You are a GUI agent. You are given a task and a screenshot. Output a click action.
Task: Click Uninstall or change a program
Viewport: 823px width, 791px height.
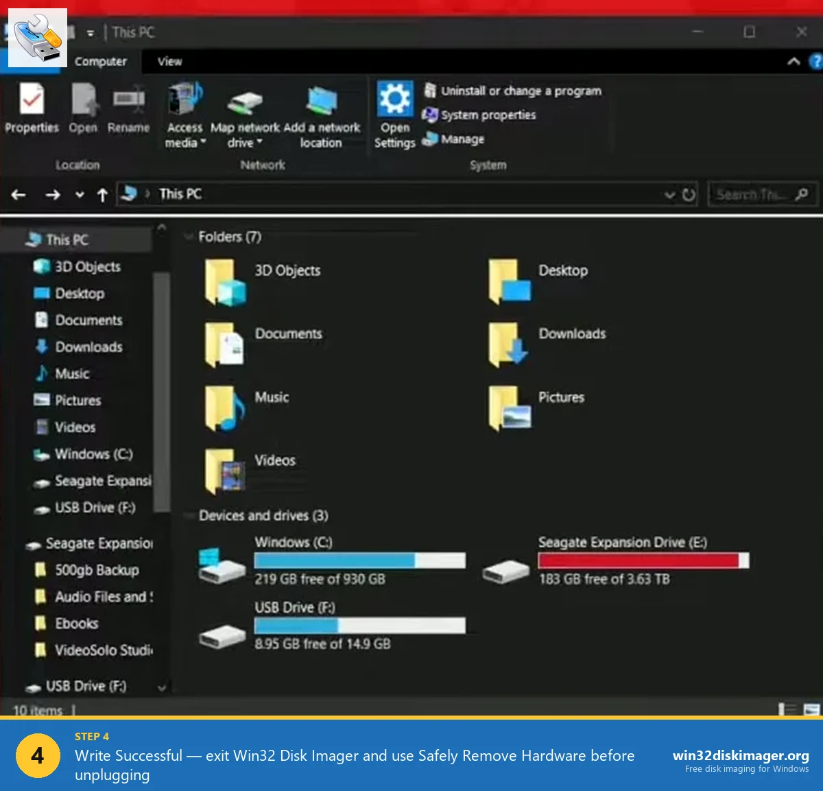pos(521,90)
